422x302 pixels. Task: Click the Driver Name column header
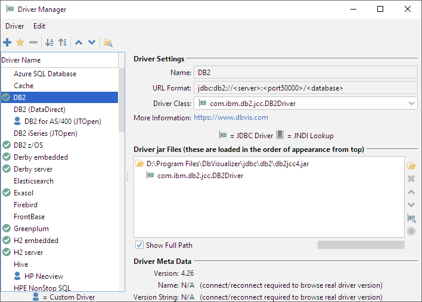point(60,60)
